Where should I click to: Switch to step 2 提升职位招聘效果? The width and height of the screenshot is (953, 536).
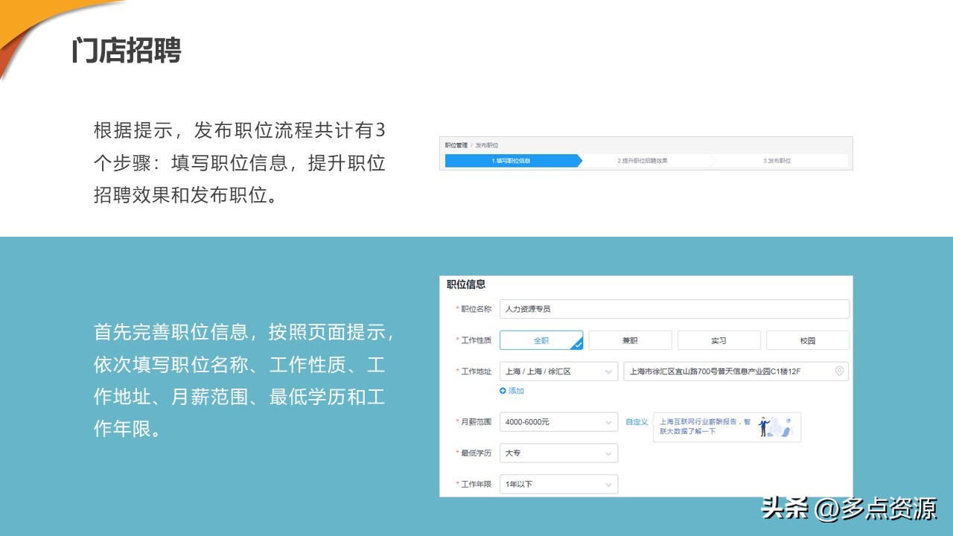click(646, 161)
